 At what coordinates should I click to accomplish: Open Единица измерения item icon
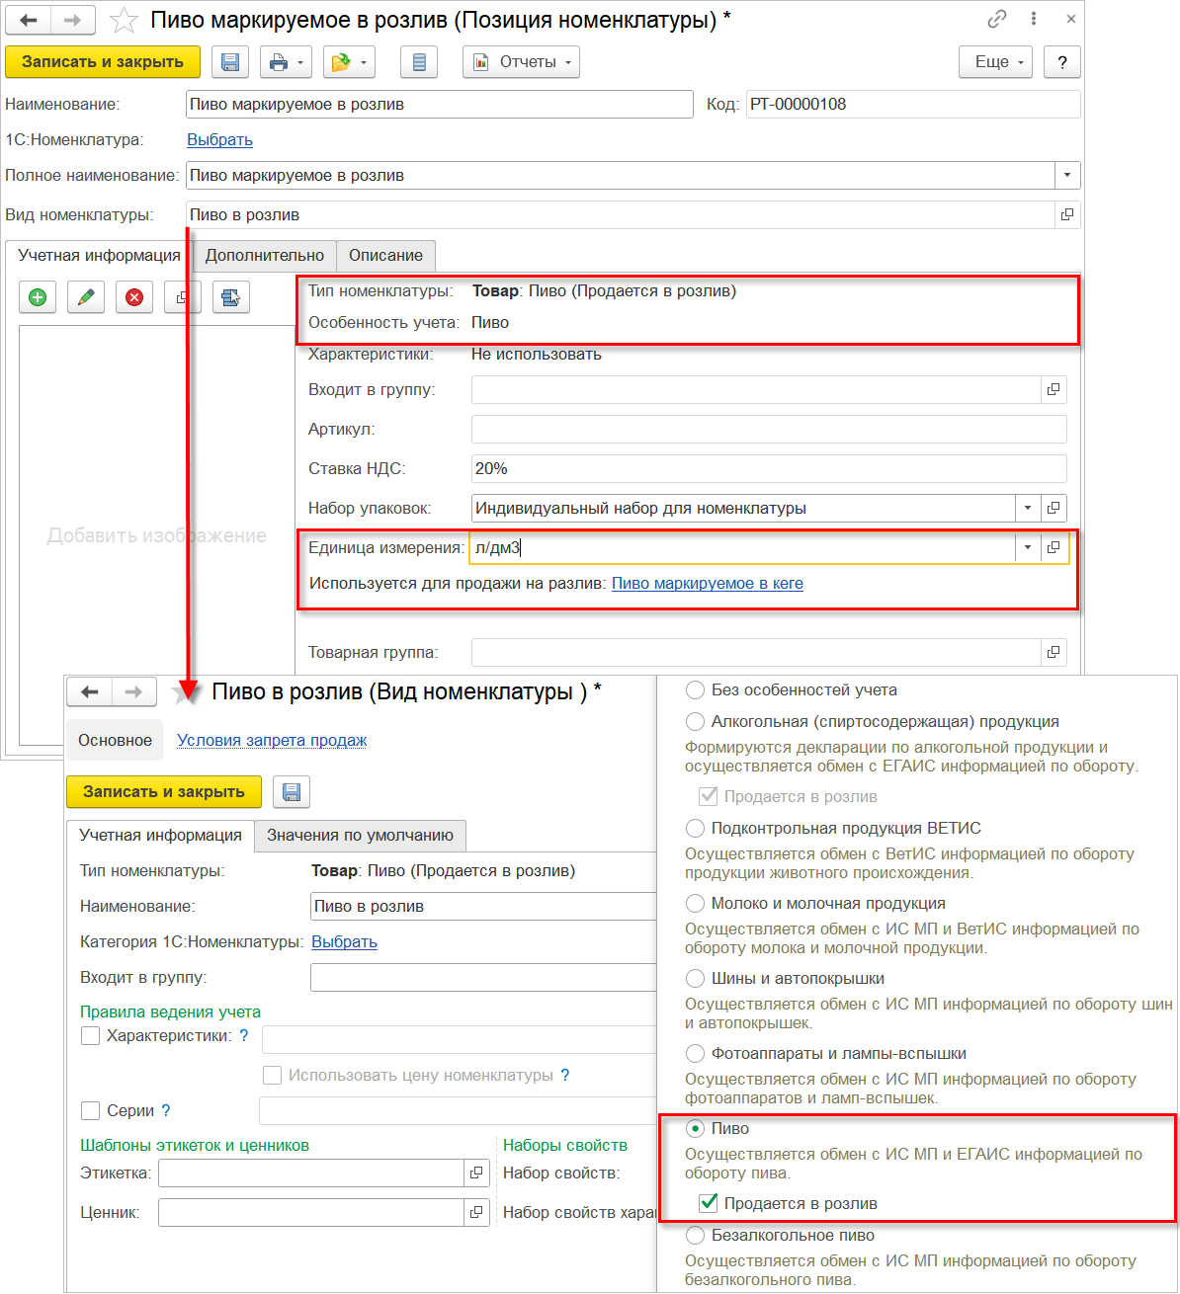point(1054,547)
